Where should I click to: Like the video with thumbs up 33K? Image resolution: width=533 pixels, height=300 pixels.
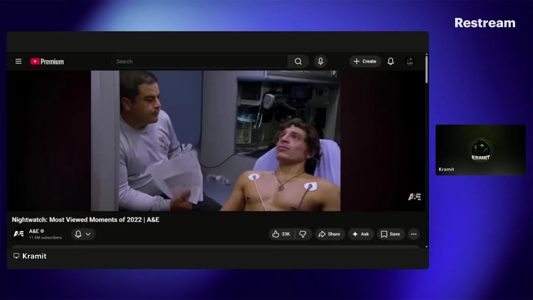click(281, 234)
